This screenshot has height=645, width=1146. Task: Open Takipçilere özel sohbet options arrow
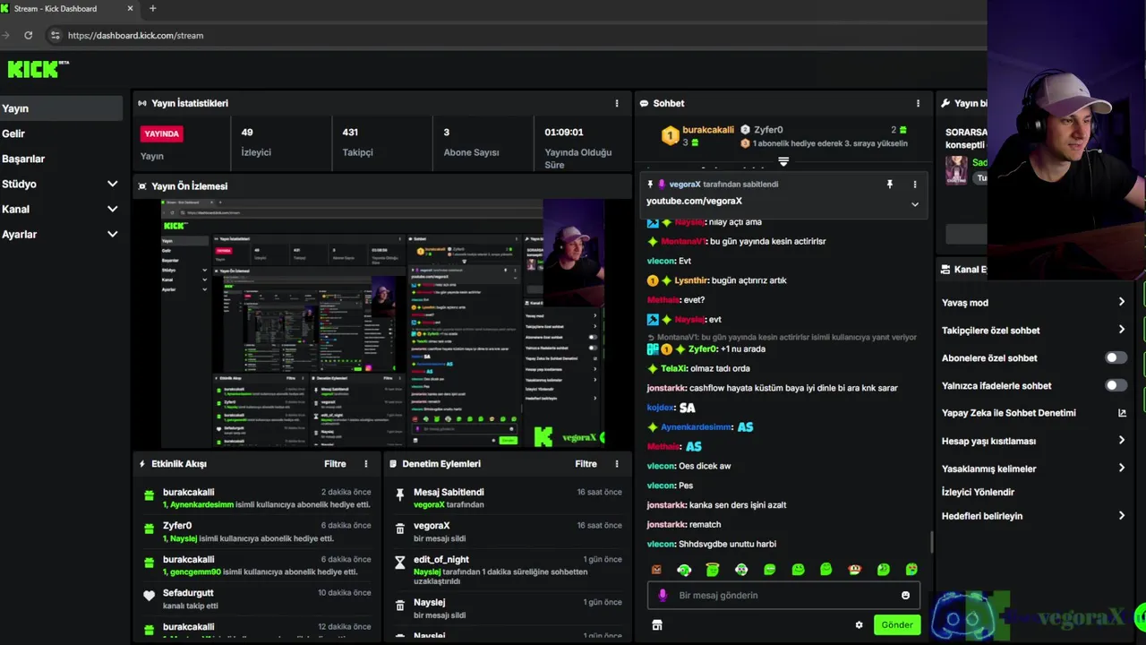tap(1121, 330)
